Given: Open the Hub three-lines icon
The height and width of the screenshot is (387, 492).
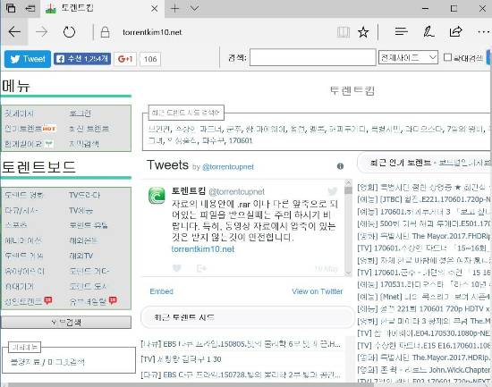Looking at the screenshot, I should pos(401,31).
